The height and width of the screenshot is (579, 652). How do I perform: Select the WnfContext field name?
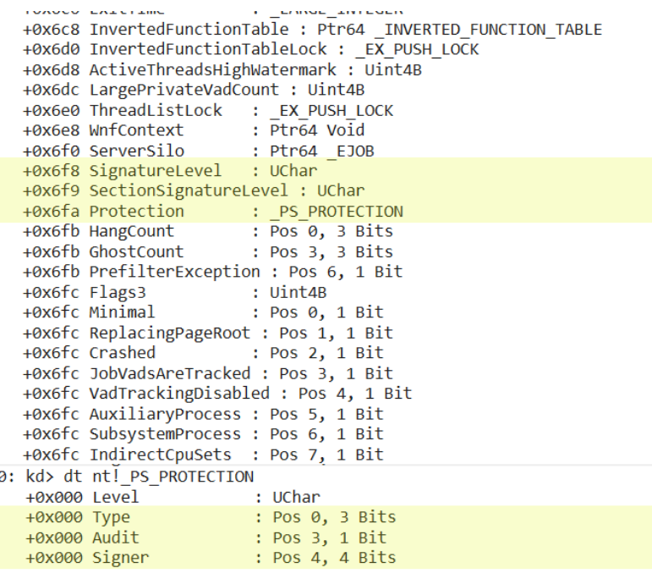pyautogui.click(x=136, y=130)
